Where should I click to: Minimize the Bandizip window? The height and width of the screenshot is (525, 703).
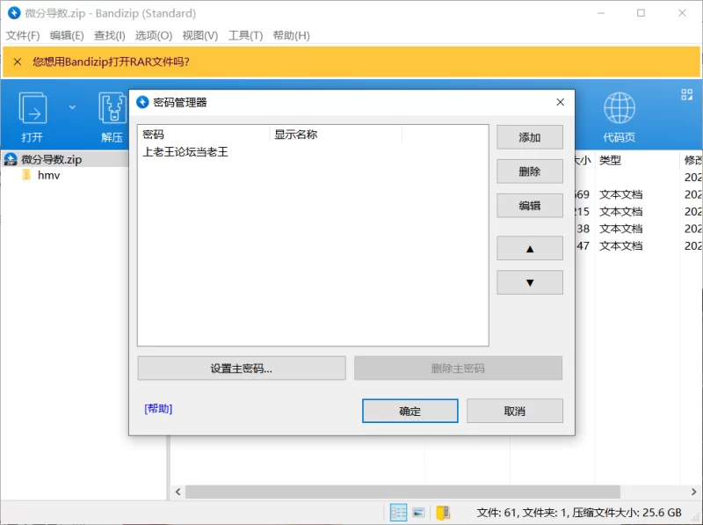[601, 13]
